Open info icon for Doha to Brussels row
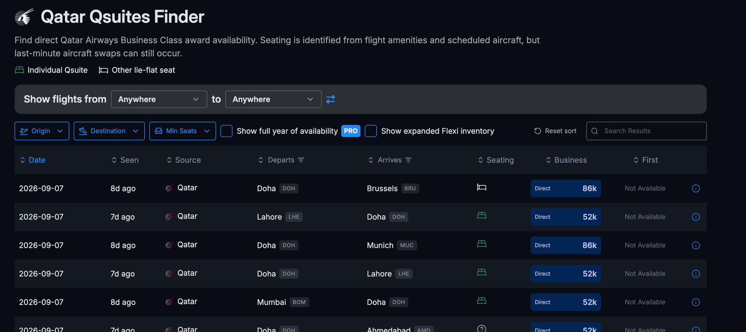Screen dimensions: 746x332 [696, 189]
